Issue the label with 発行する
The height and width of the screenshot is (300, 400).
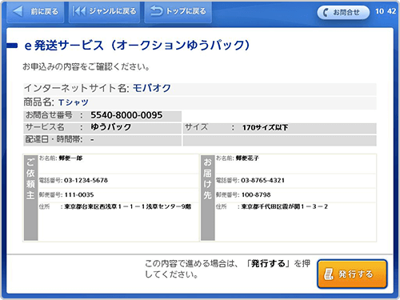(x=352, y=274)
